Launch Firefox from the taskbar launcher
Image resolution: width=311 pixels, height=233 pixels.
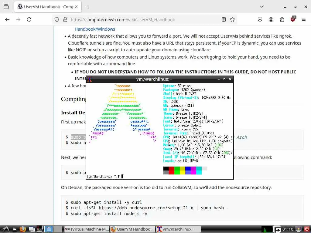coord(22,229)
